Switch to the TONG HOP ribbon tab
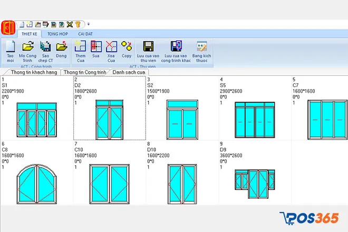 [57, 33]
